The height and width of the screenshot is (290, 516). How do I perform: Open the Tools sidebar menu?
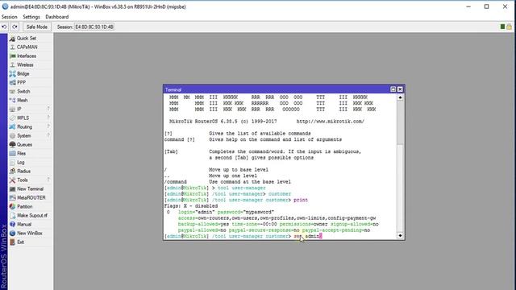click(31, 180)
